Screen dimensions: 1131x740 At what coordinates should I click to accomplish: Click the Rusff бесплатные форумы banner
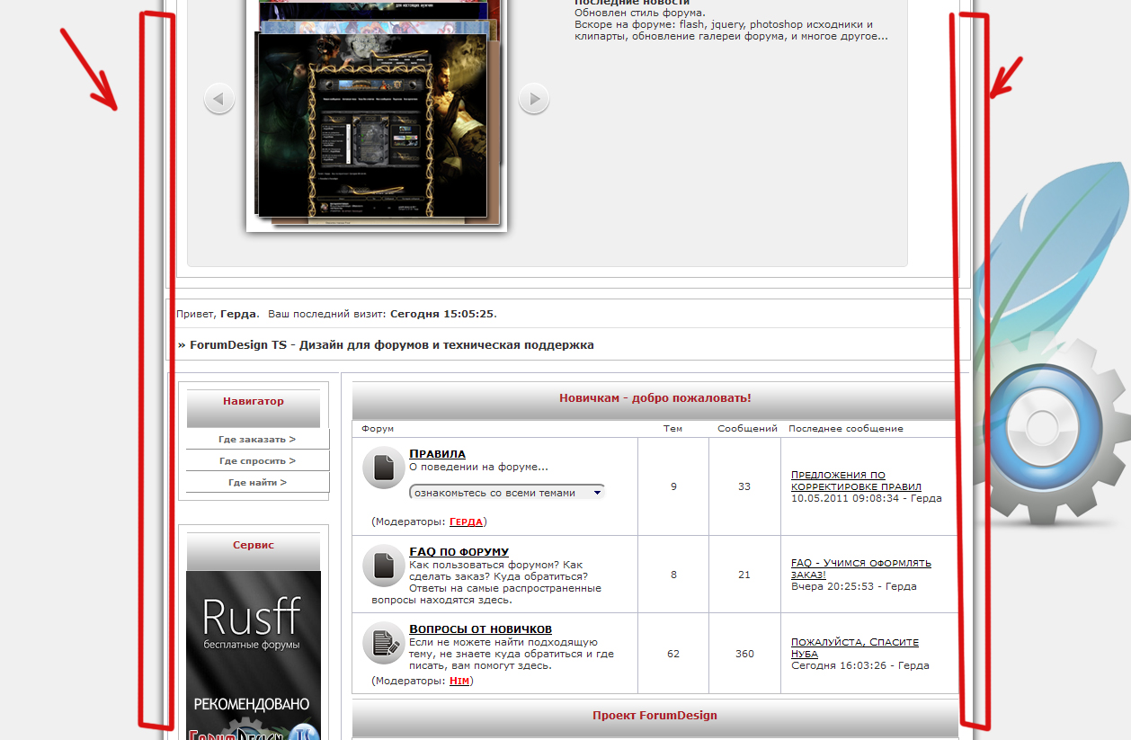(x=253, y=629)
